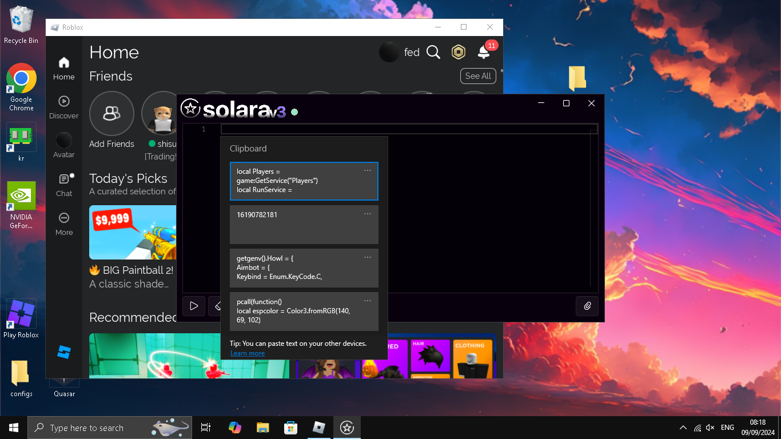Click the Learn more clipboard link

pos(248,353)
